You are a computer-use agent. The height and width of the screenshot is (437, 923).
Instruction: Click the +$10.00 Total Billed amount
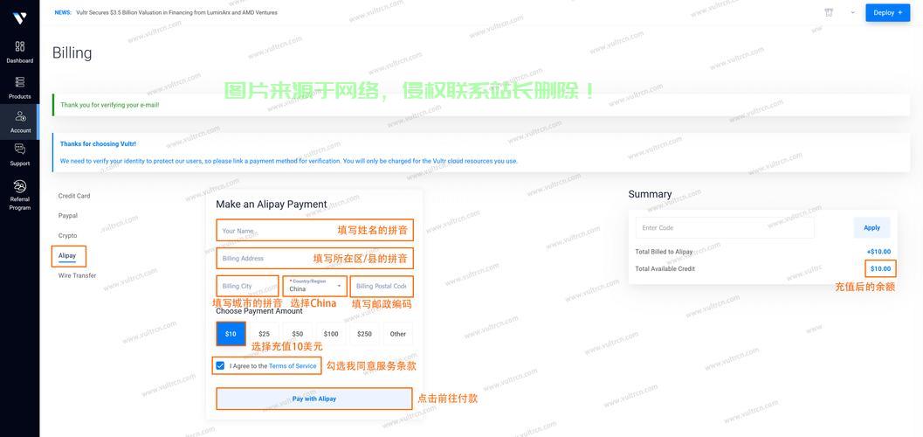click(878, 252)
